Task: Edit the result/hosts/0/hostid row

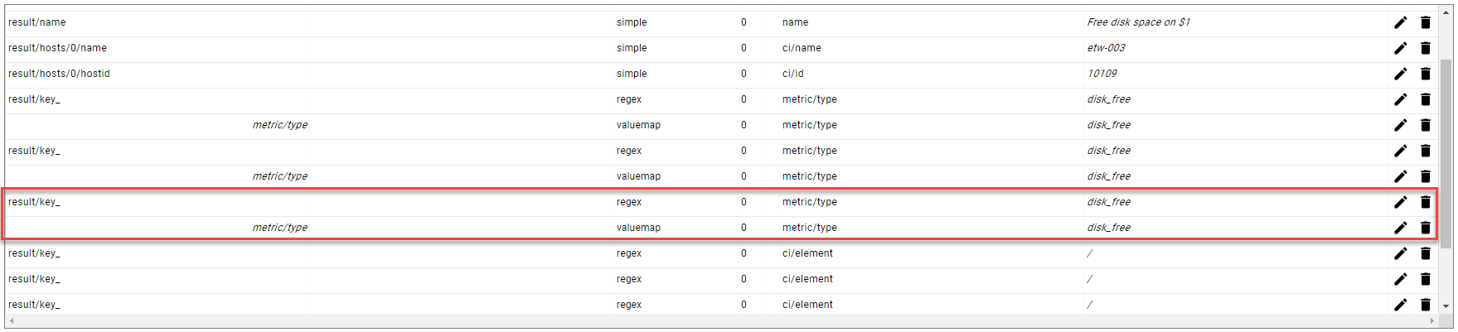Action: tap(1400, 74)
